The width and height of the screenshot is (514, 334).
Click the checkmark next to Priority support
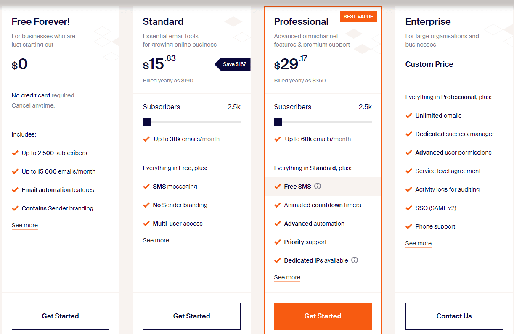[278, 242]
